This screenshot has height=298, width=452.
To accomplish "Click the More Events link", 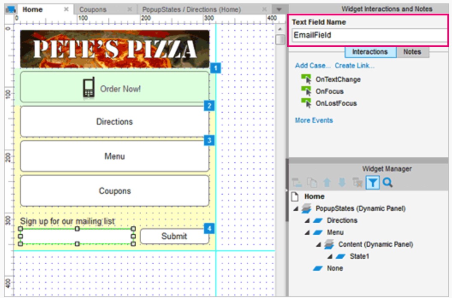I will click(x=314, y=120).
